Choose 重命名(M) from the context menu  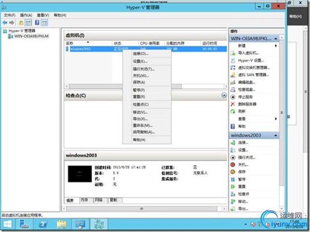tap(147, 125)
